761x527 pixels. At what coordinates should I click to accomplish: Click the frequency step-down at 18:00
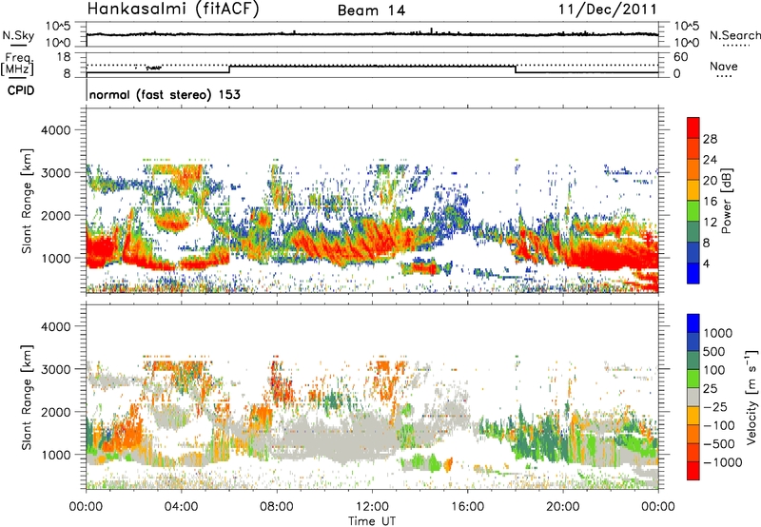point(516,69)
